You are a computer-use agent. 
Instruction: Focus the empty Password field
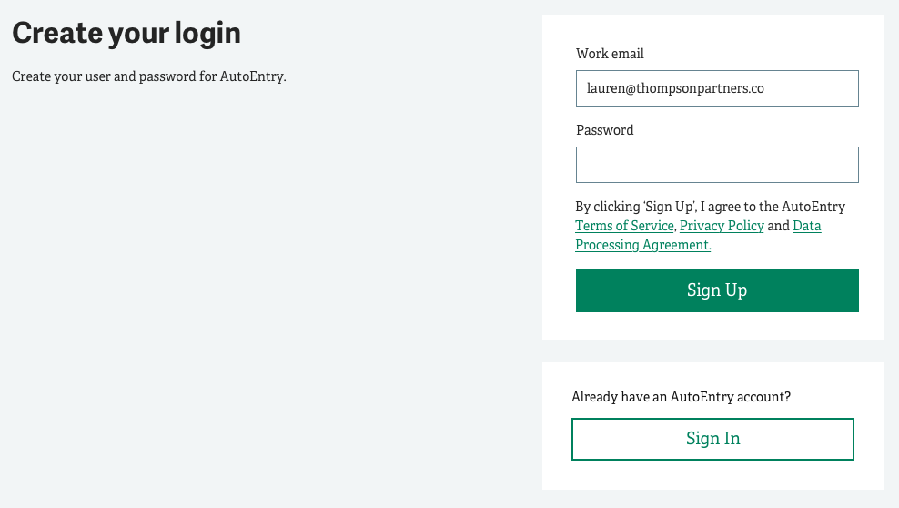pyautogui.click(x=717, y=165)
